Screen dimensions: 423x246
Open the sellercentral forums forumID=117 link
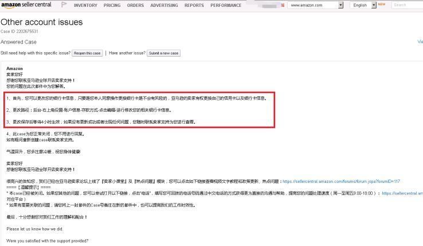pos(341,181)
